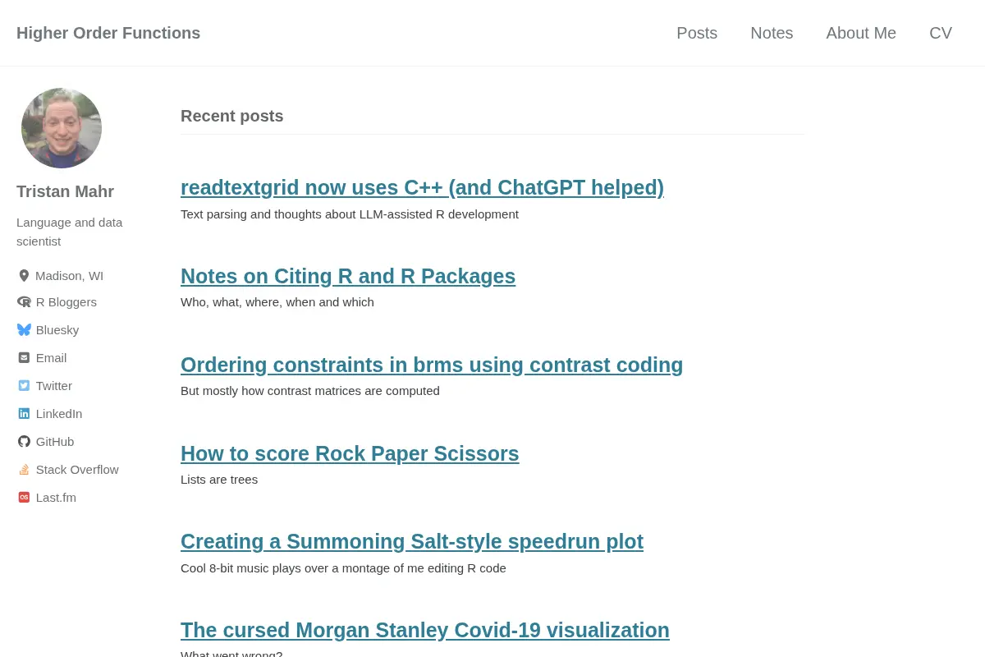Read Ordering constraints in brms post
The image size is (985, 657).
[432, 365]
